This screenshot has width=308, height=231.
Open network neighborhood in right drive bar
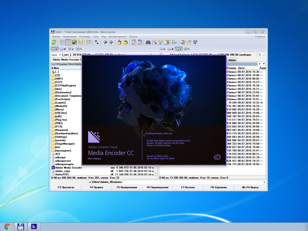(187, 49)
